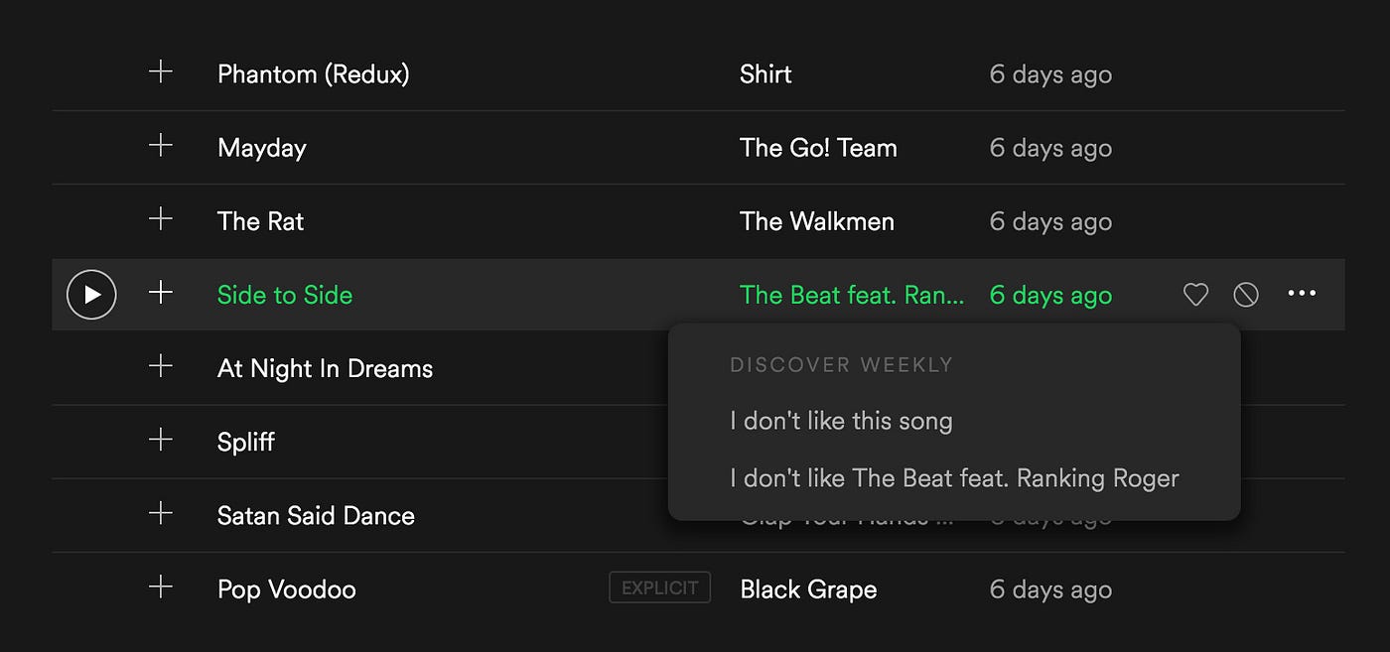Add At Night In Dreams to library
Viewport: 1390px width, 652px height.
[161, 365]
